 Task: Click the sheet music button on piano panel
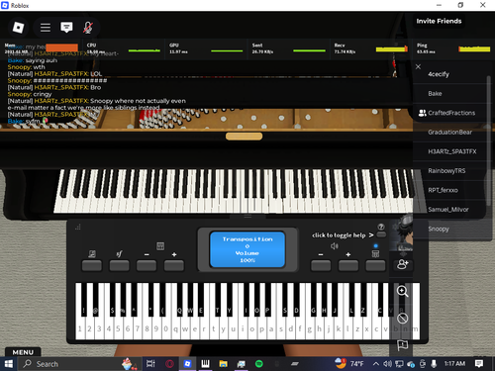[92, 265]
